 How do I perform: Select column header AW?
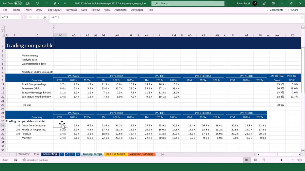click(x=277, y=35)
